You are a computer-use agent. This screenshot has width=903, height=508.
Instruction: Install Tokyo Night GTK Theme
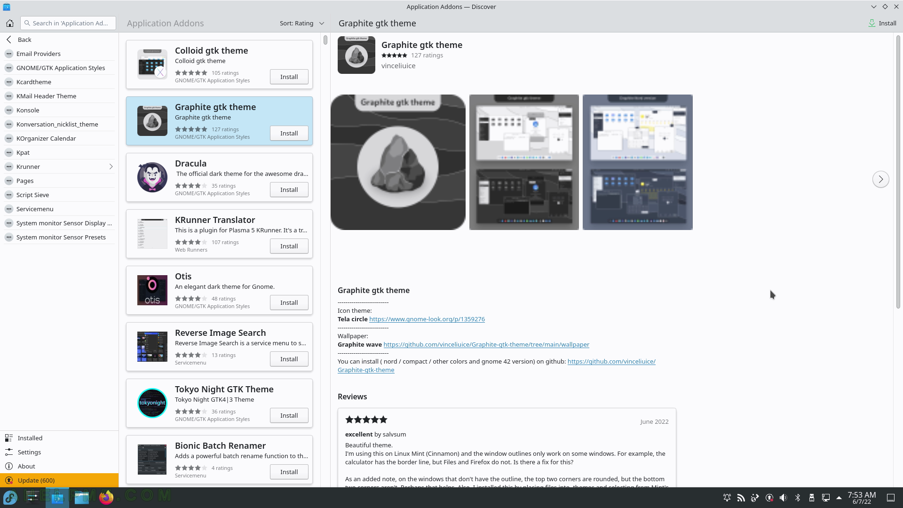289,415
